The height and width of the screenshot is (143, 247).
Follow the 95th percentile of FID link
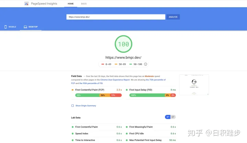pyautogui.click(x=91, y=83)
